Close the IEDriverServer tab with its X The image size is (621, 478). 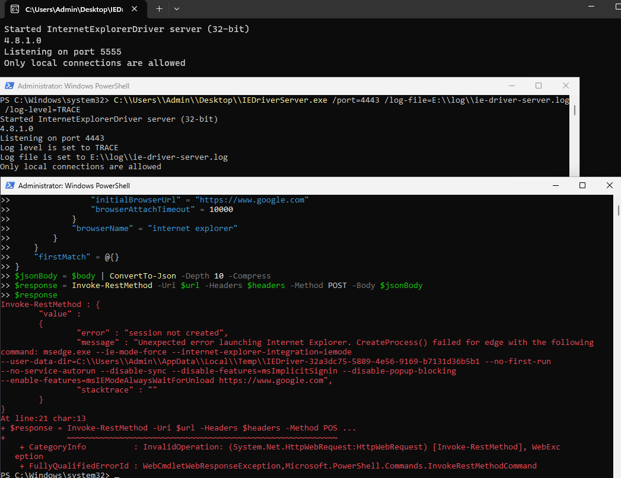[x=133, y=10]
